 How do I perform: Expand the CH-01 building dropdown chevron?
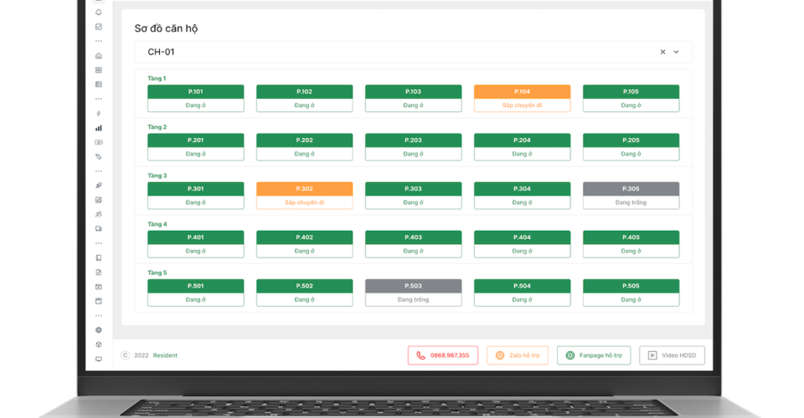677,52
